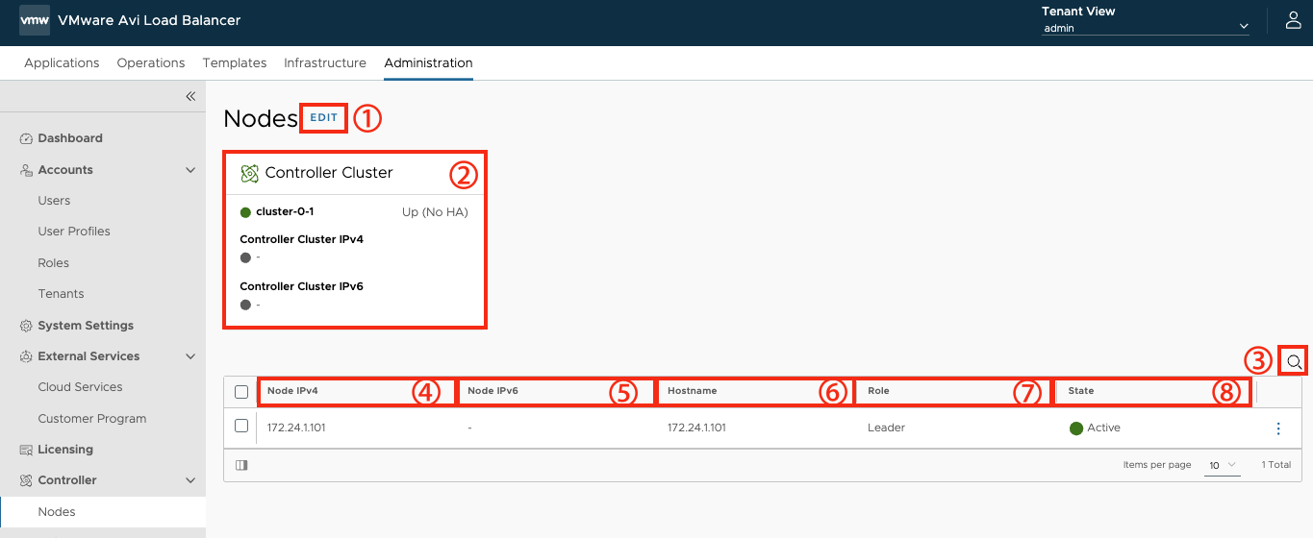Collapse the sidebar with double-chevron icon
The height and width of the screenshot is (538, 1313).
click(x=190, y=96)
